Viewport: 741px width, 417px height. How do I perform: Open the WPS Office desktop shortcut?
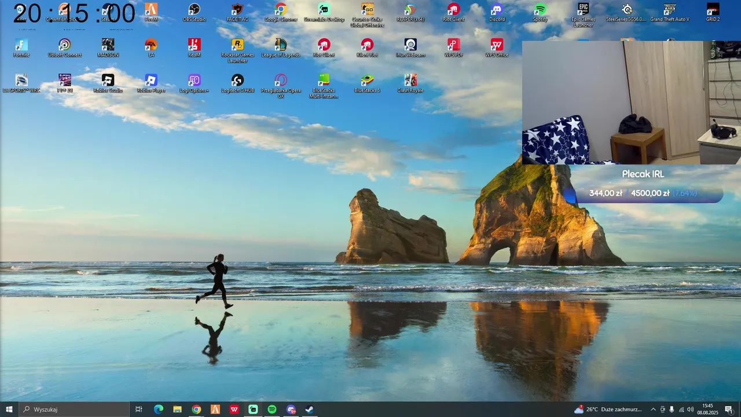pyautogui.click(x=497, y=48)
